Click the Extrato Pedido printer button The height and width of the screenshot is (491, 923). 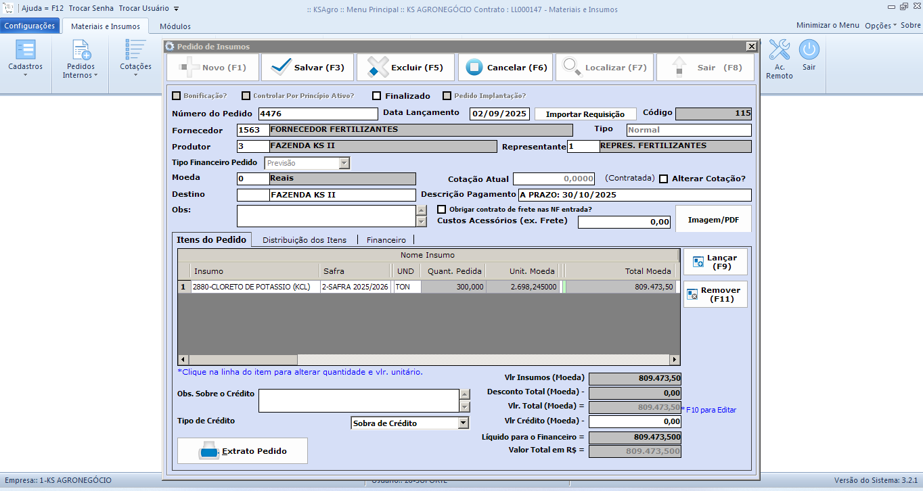(242, 450)
